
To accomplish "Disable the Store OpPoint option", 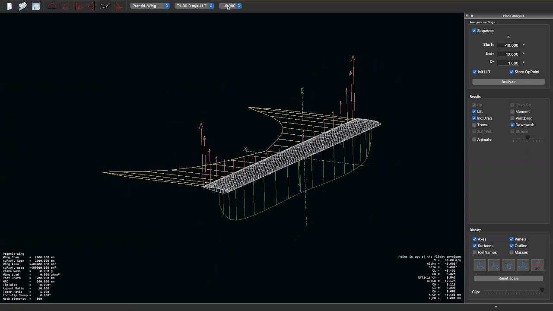I will (x=512, y=72).
